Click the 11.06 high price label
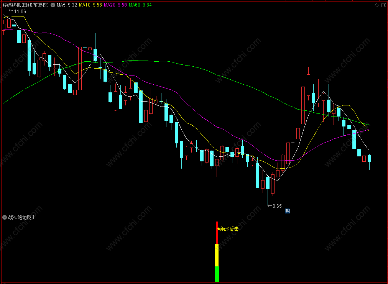Viewport: 388px width, 284px height. [x=20, y=11]
